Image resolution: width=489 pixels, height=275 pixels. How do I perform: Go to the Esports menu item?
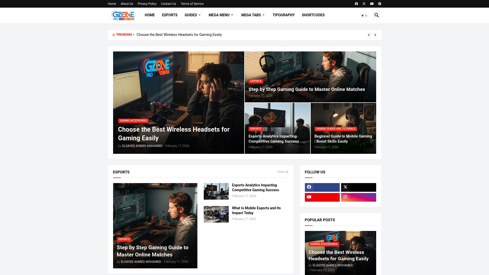click(x=170, y=15)
